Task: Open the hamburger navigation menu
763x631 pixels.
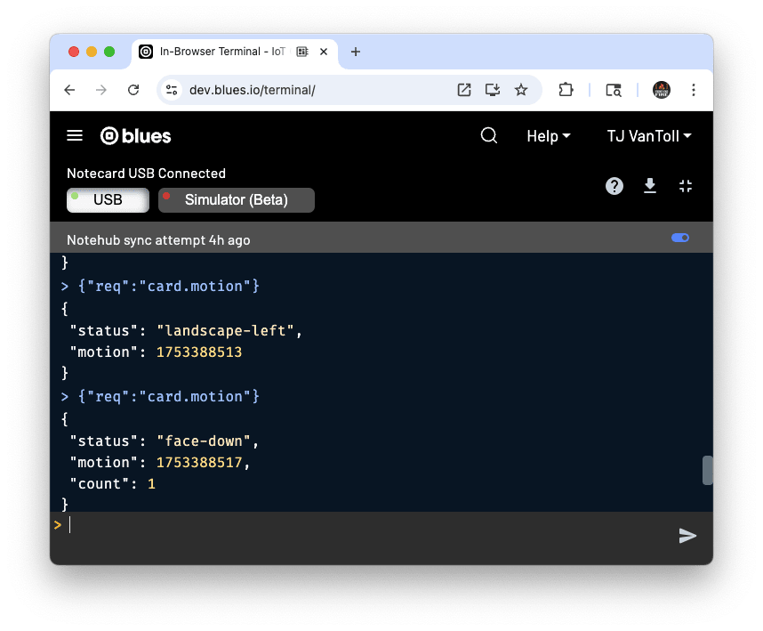Action: coord(75,136)
